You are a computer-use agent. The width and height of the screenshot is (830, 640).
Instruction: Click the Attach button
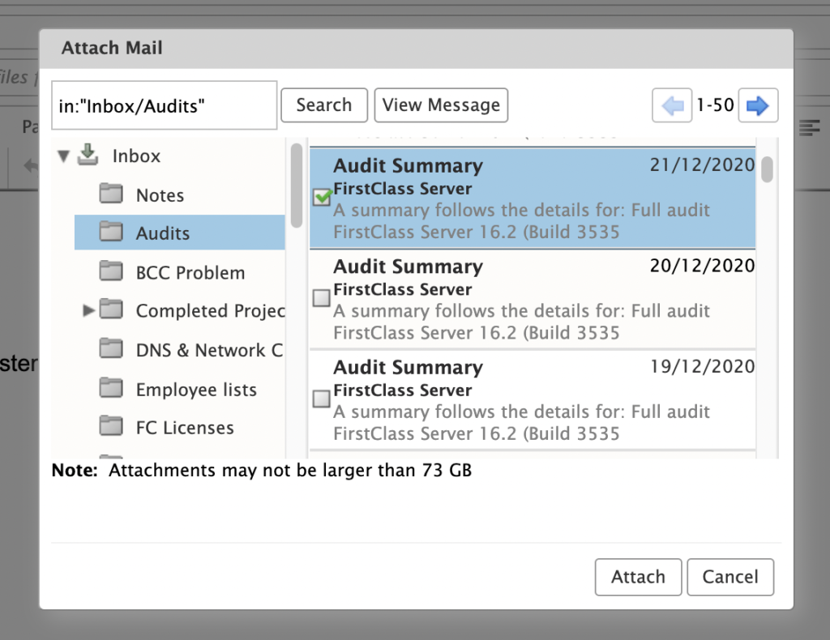[x=639, y=577]
